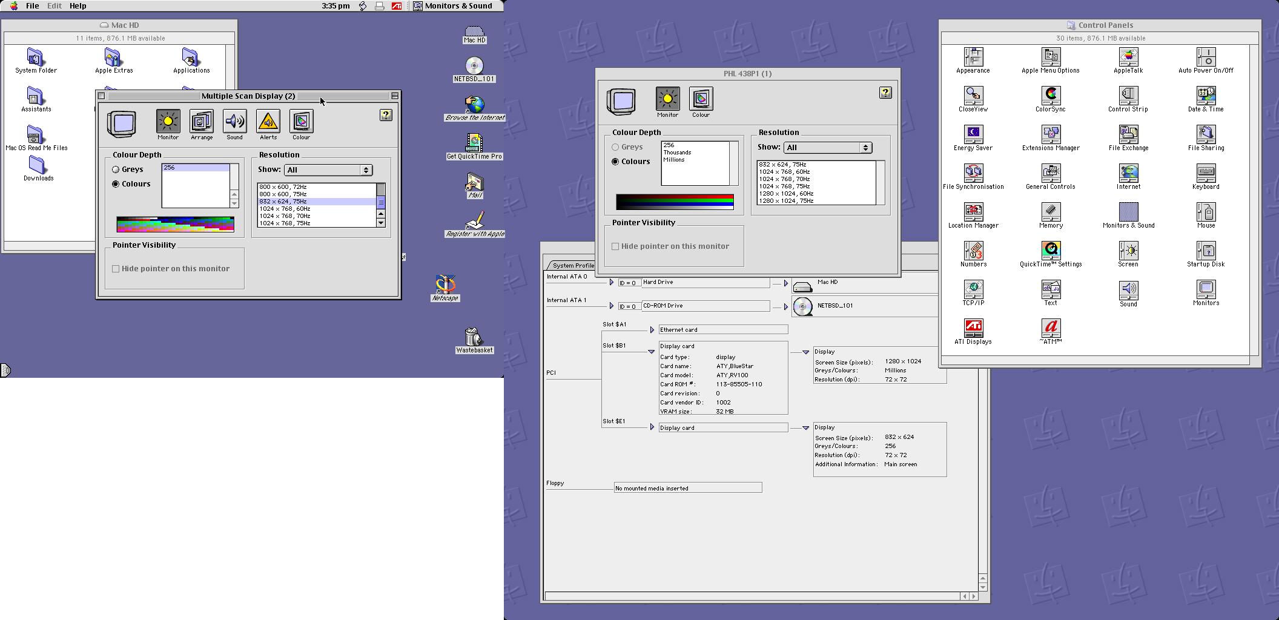Click the ATI icon in the menu bar
The height and width of the screenshot is (620, 1279).
[397, 6]
